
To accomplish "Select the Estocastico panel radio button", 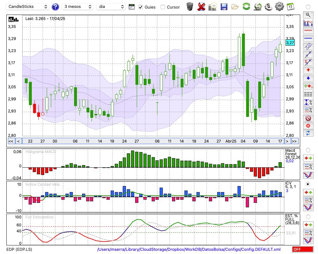I will [x=308, y=217].
